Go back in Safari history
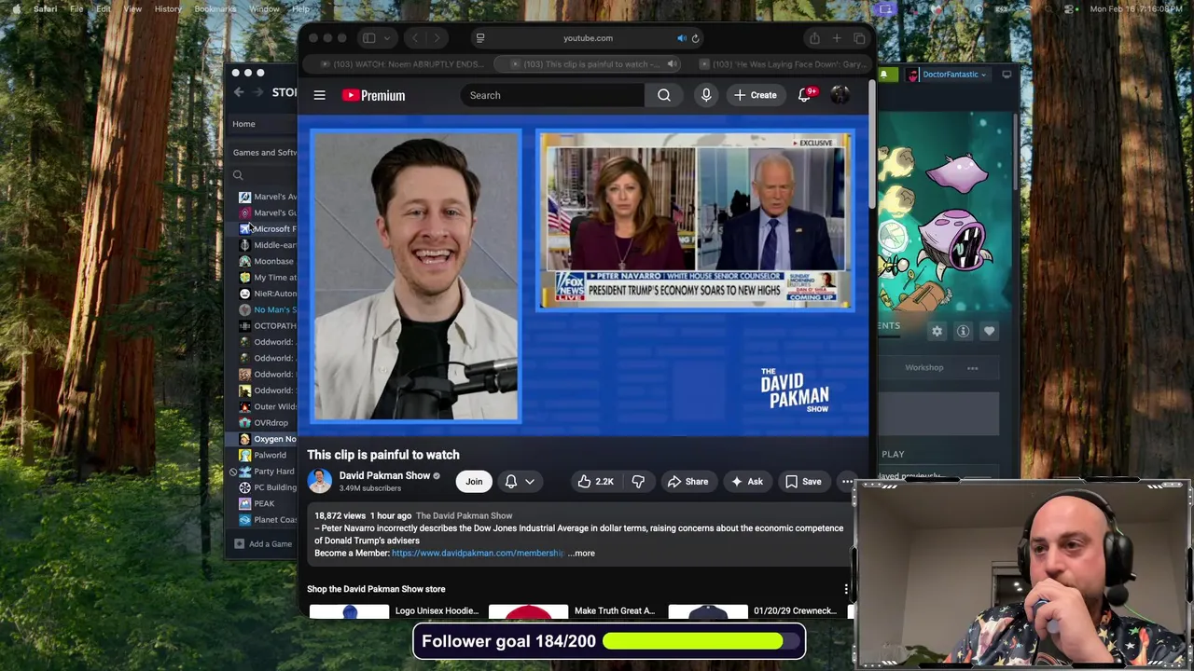 click(414, 38)
